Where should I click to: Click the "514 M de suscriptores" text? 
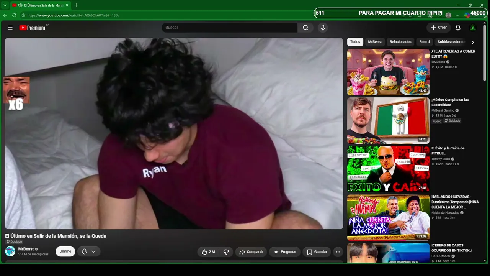33,255
